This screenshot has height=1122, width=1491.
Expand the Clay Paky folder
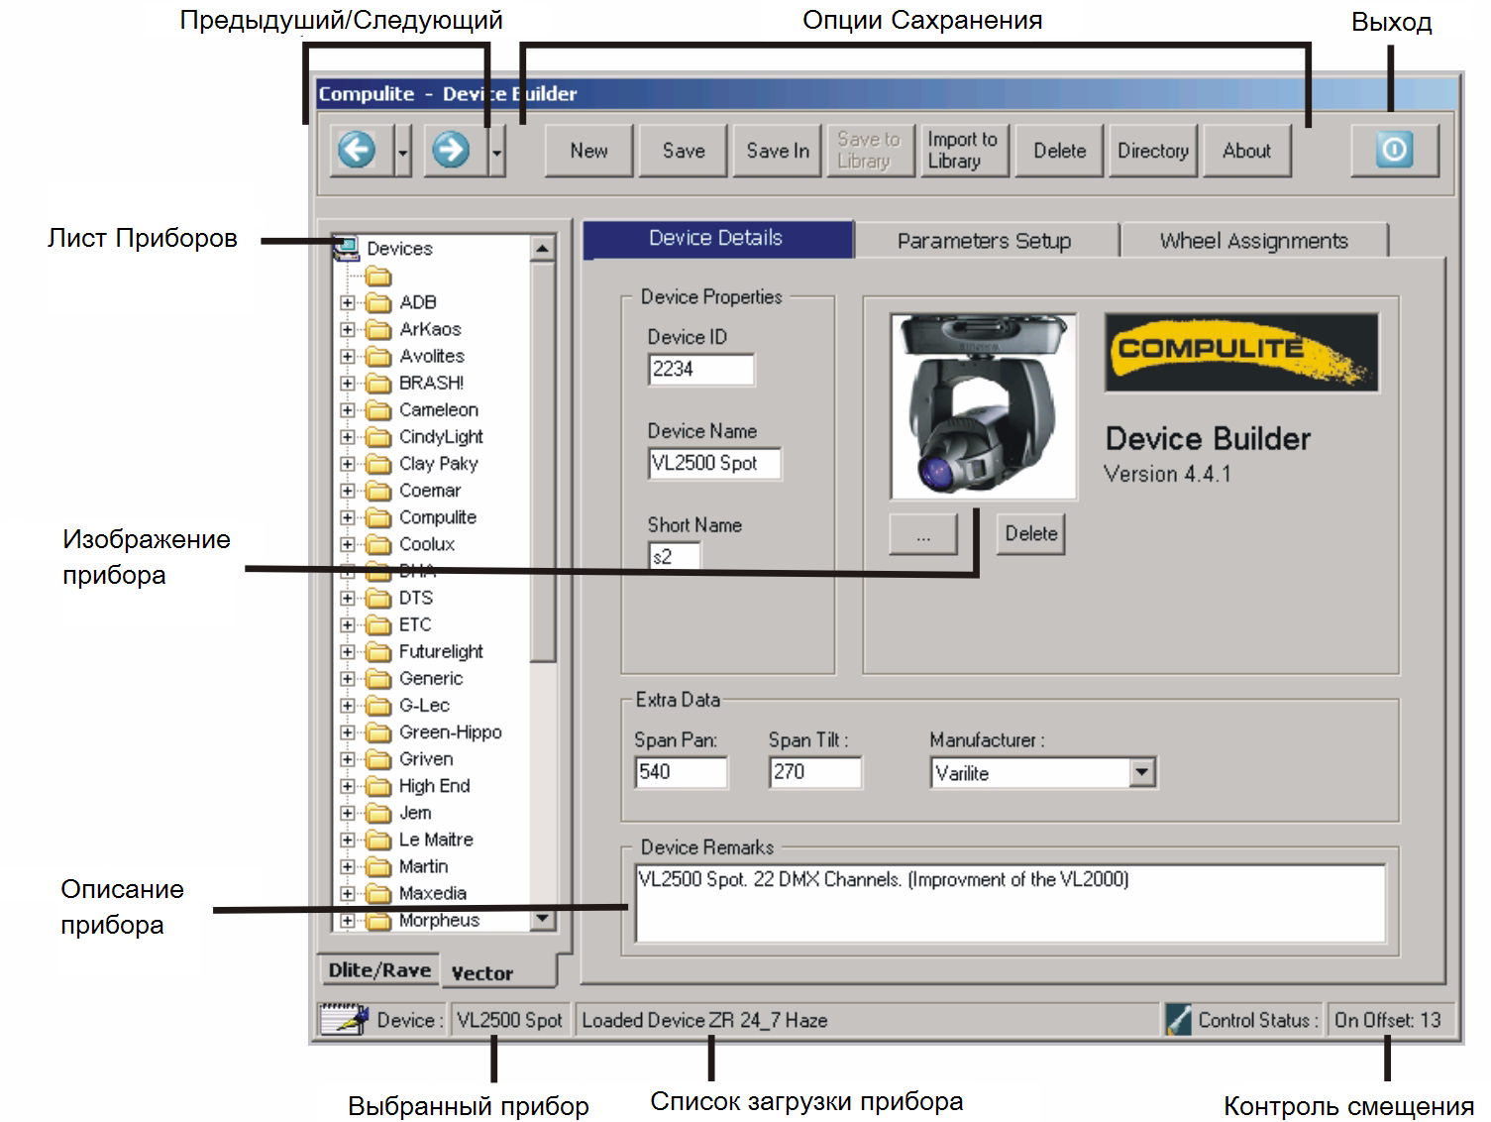(x=348, y=464)
